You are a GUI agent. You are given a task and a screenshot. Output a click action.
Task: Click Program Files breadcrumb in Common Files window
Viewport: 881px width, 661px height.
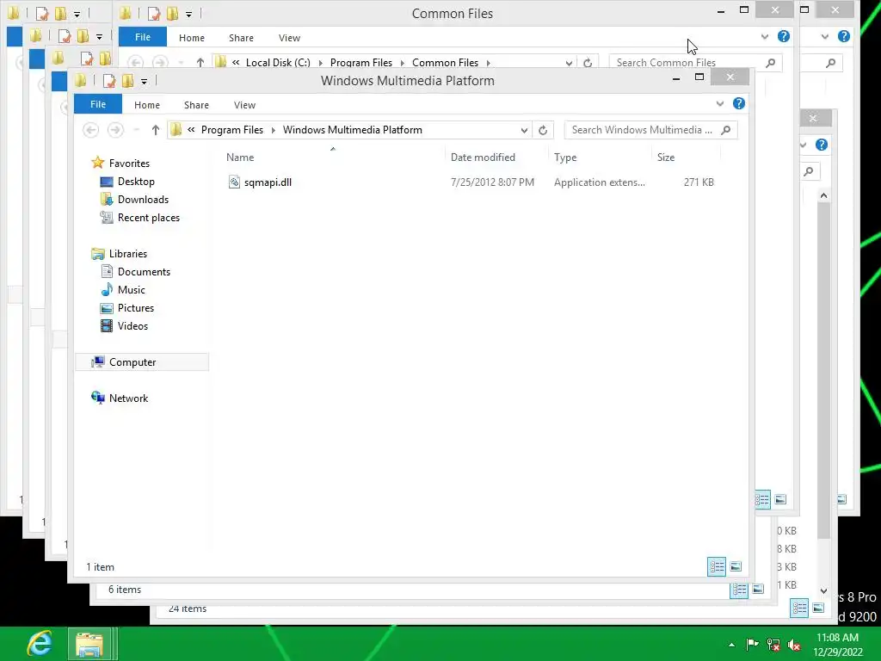(360, 62)
